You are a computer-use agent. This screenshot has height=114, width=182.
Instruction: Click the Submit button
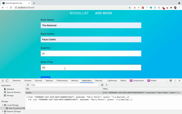tap(45, 77)
